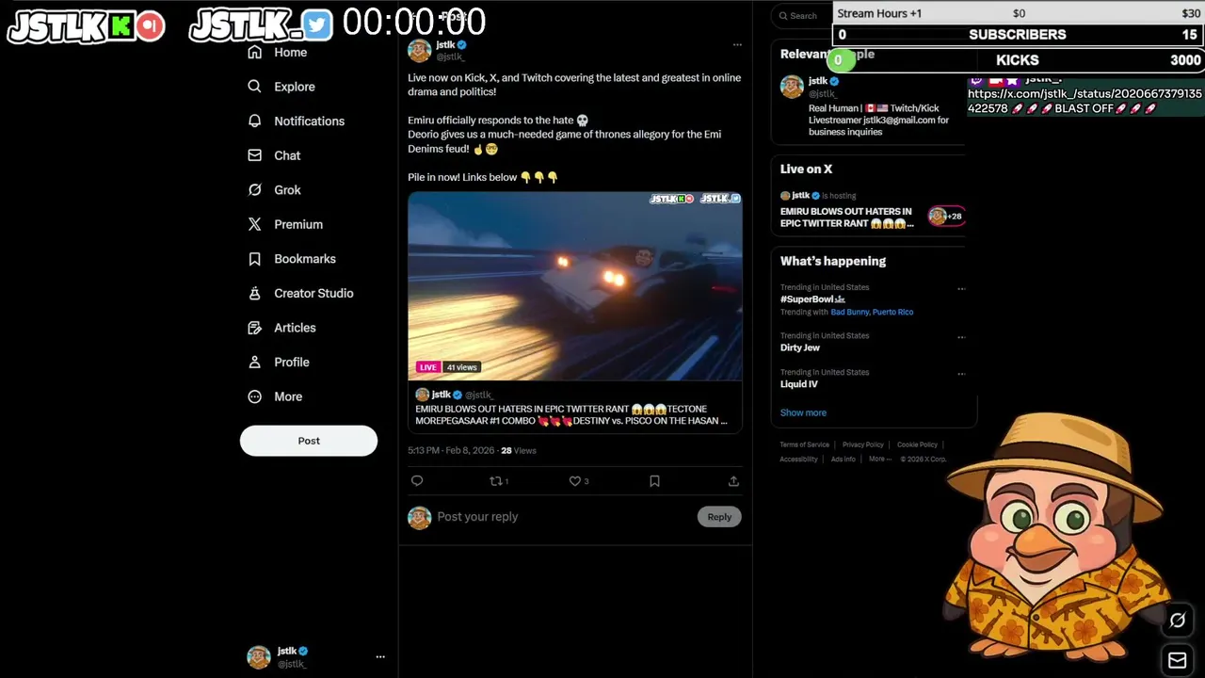Click the white Post button

pos(309,441)
